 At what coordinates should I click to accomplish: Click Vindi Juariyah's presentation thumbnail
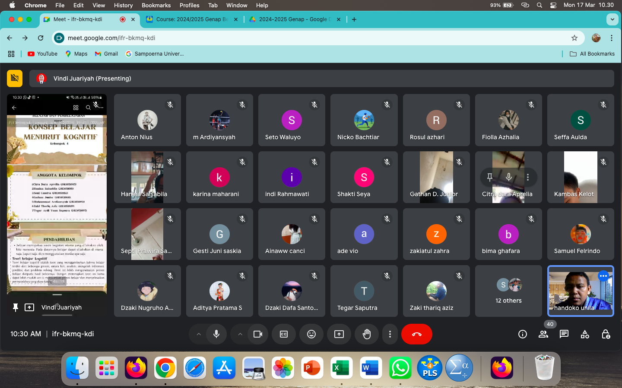57,194
